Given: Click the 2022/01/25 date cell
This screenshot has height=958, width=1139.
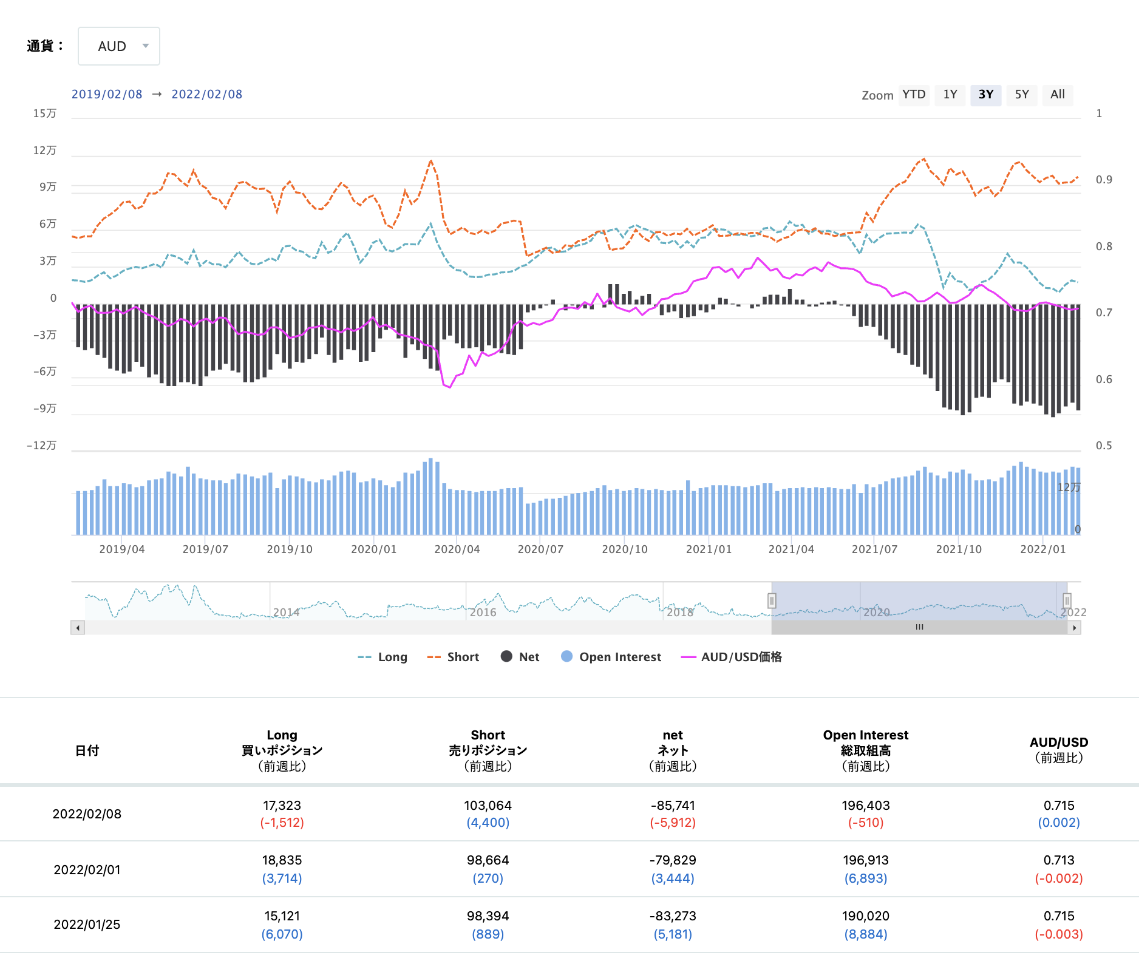Looking at the screenshot, I should coord(87,925).
